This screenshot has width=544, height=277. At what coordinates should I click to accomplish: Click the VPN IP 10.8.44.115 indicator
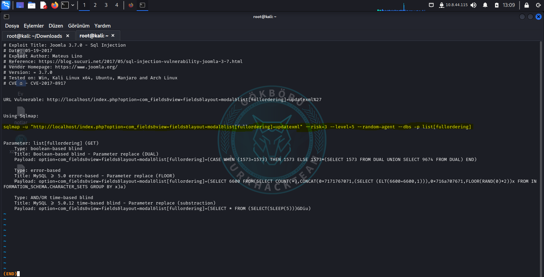[x=454, y=5]
